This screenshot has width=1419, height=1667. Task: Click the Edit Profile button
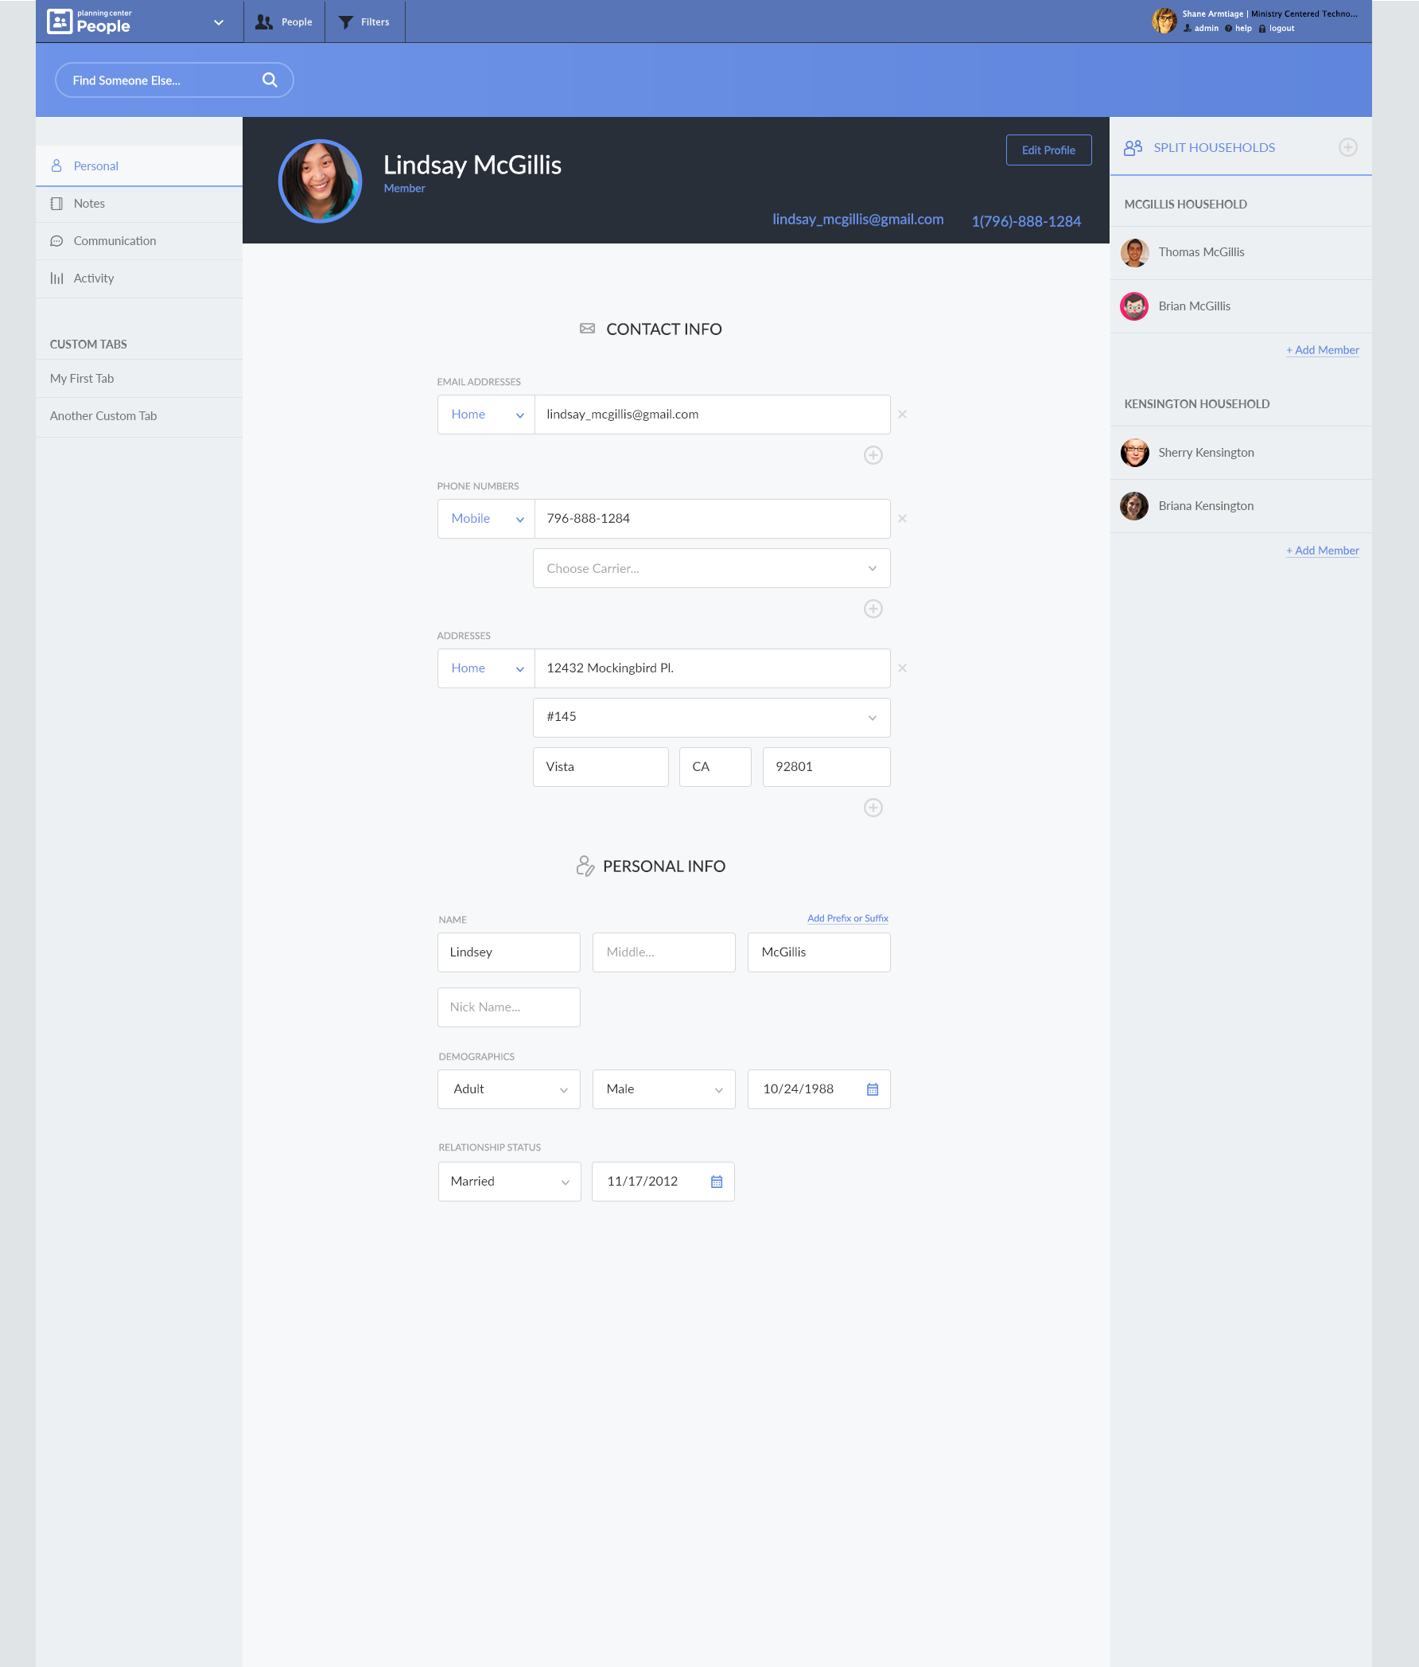point(1048,150)
